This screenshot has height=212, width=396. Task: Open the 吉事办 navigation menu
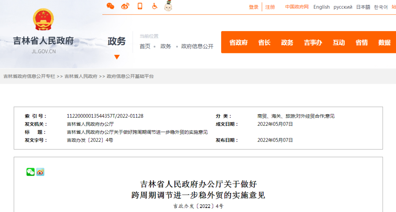tap(313, 43)
